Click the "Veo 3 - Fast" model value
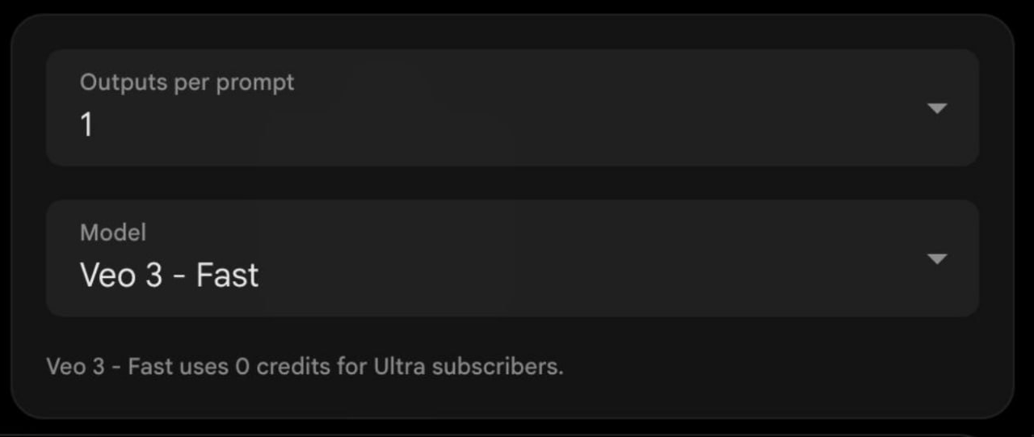Image resolution: width=1034 pixels, height=437 pixels. (x=169, y=275)
